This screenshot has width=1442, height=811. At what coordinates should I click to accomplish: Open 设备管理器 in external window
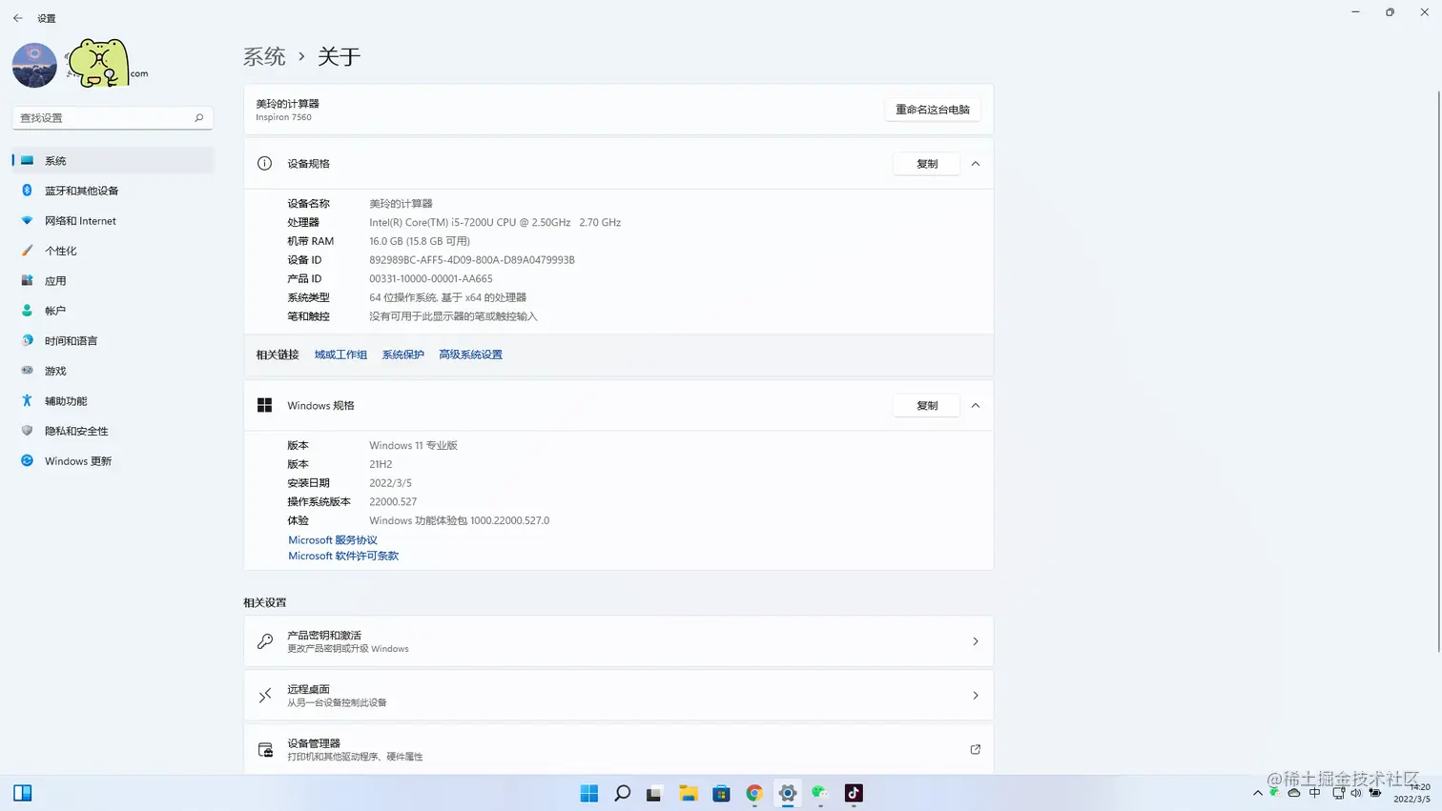coord(619,749)
